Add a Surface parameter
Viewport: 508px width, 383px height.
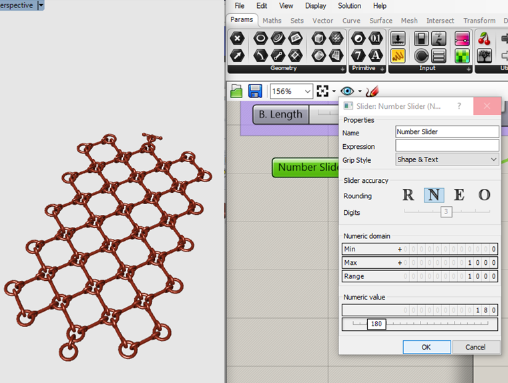coord(336,55)
